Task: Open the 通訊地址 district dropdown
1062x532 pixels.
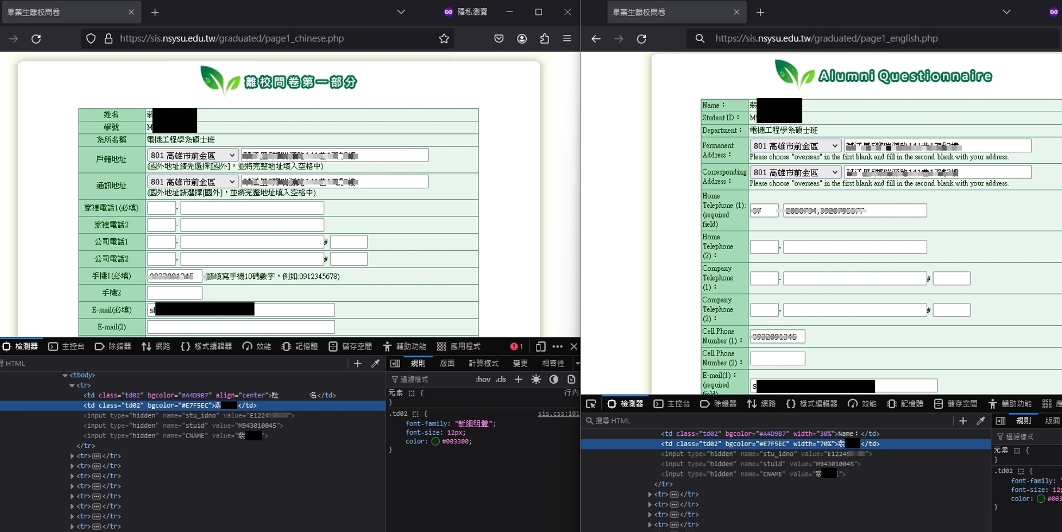Action: pyautogui.click(x=193, y=182)
